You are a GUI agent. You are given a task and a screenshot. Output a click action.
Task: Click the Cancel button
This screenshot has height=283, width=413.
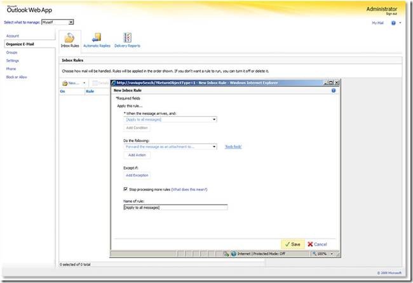317,244
